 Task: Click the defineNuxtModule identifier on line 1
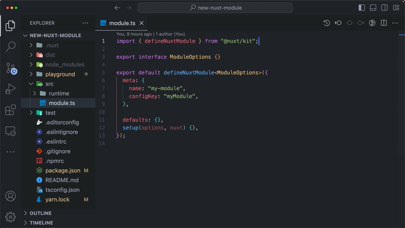(170, 41)
